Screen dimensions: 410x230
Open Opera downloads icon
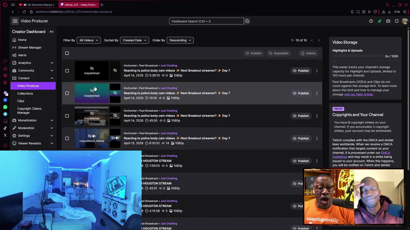point(389,12)
